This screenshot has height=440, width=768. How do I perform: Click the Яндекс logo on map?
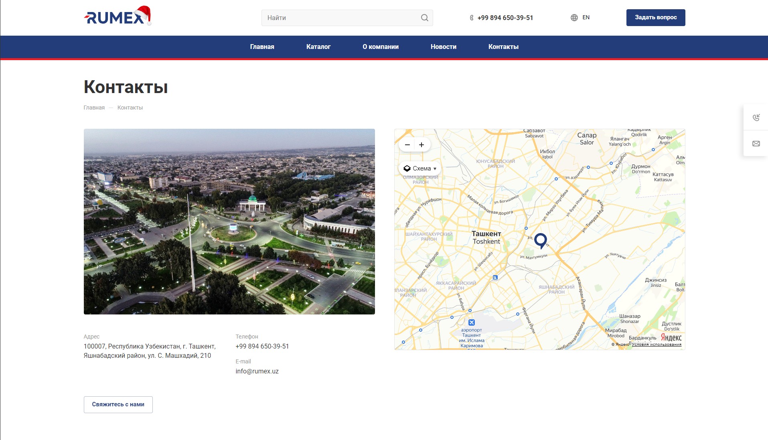[671, 337]
